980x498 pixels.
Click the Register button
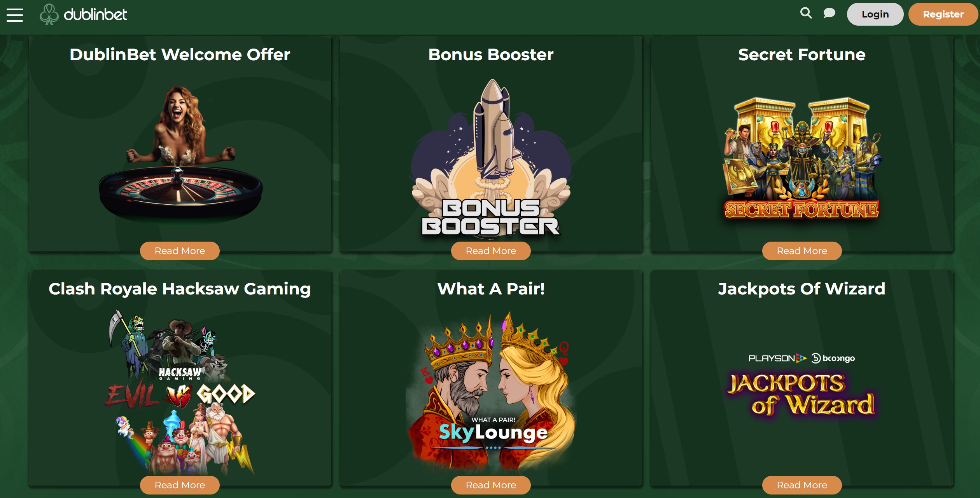(x=943, y=14)
